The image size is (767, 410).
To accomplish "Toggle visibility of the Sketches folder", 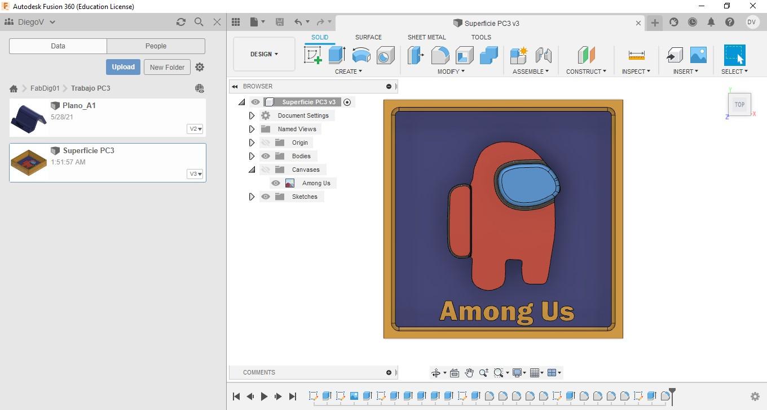I will coord(266,197).
